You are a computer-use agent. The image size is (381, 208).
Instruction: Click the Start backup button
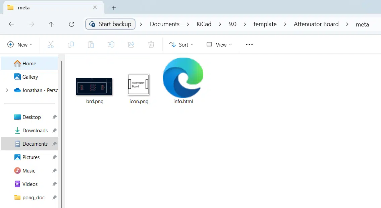point(110,24)
